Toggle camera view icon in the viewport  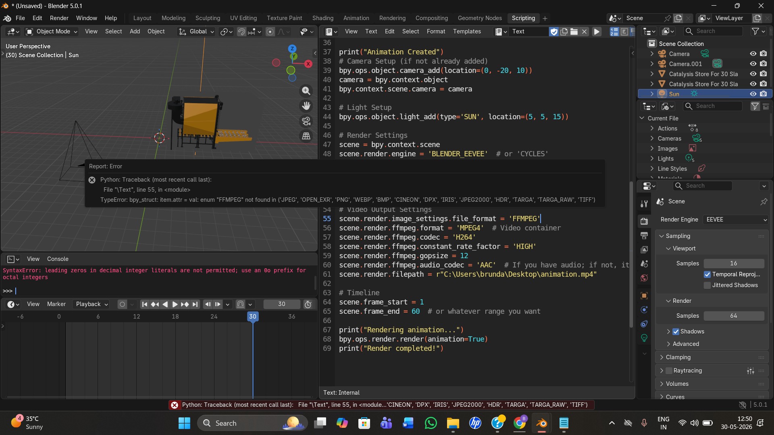pyautogui.click(x=306, y=121)
